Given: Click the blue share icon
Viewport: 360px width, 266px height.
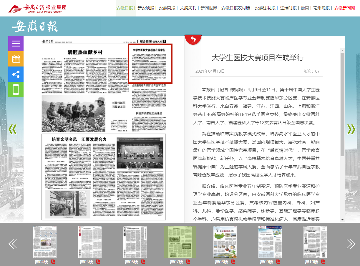Looking at the screenshot, I should coord(16,74).
